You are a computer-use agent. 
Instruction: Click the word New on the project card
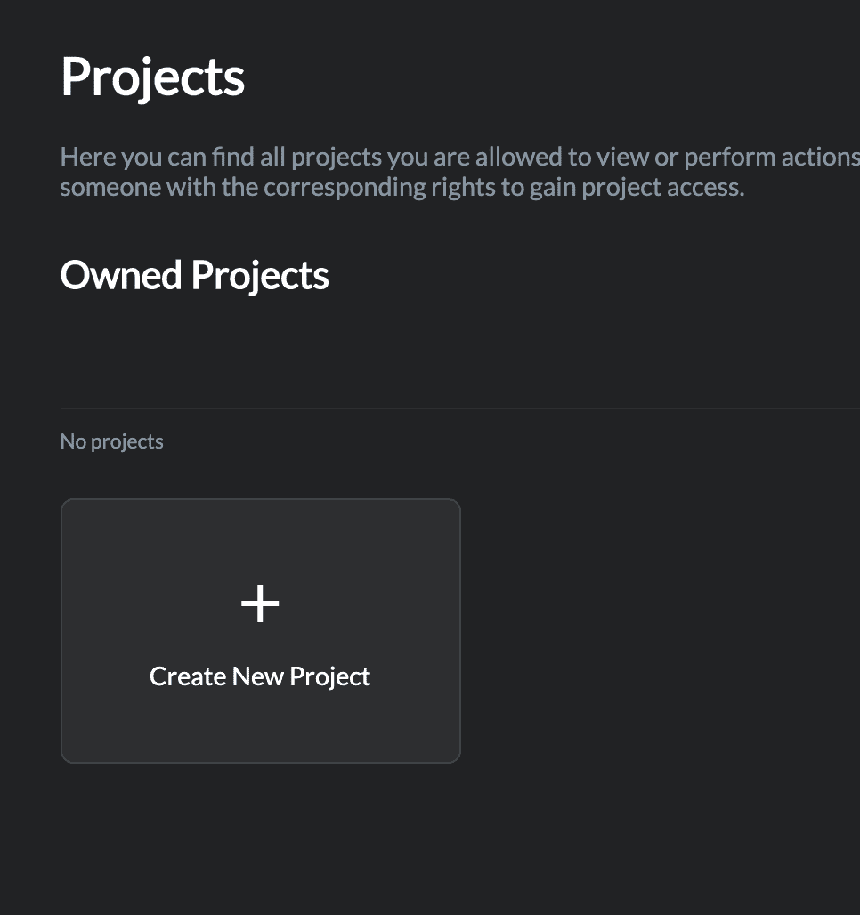click(257, 676)
